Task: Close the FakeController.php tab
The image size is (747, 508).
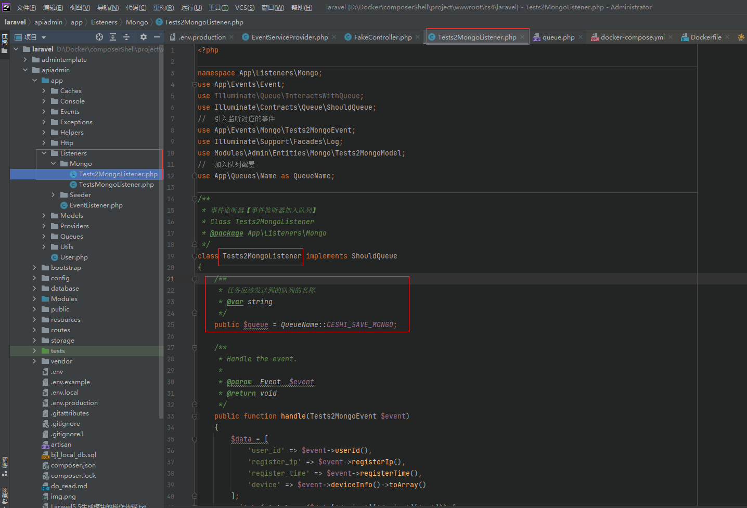Action: [418, 37]
